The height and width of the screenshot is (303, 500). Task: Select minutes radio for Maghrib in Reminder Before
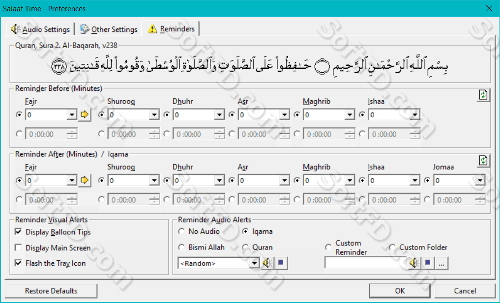click(x=297, y=115)
